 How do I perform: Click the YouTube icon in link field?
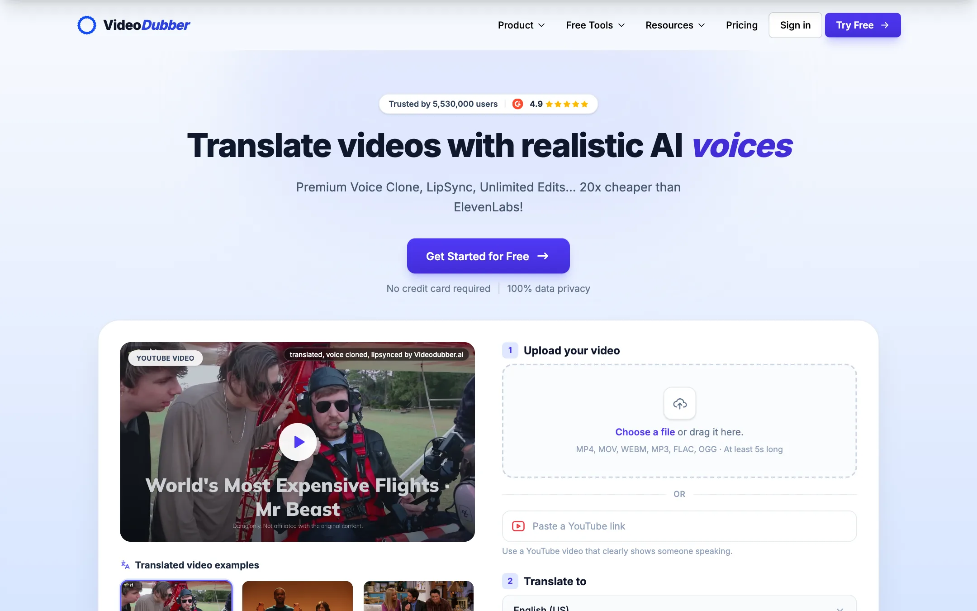click(x=518, y=526)
